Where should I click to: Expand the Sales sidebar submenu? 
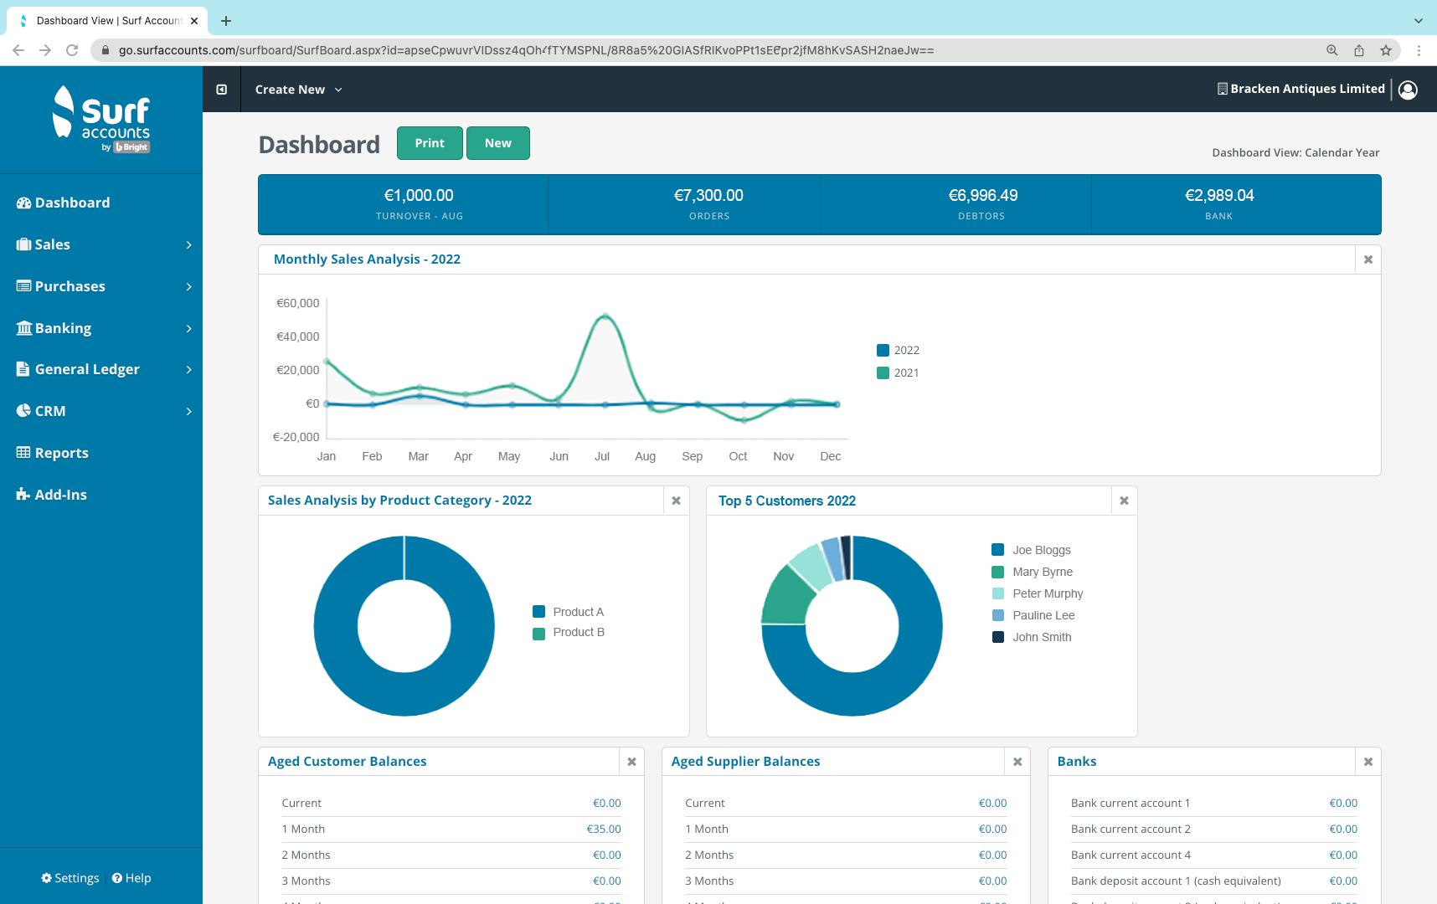pyautogui.click(x=188, y=244)
